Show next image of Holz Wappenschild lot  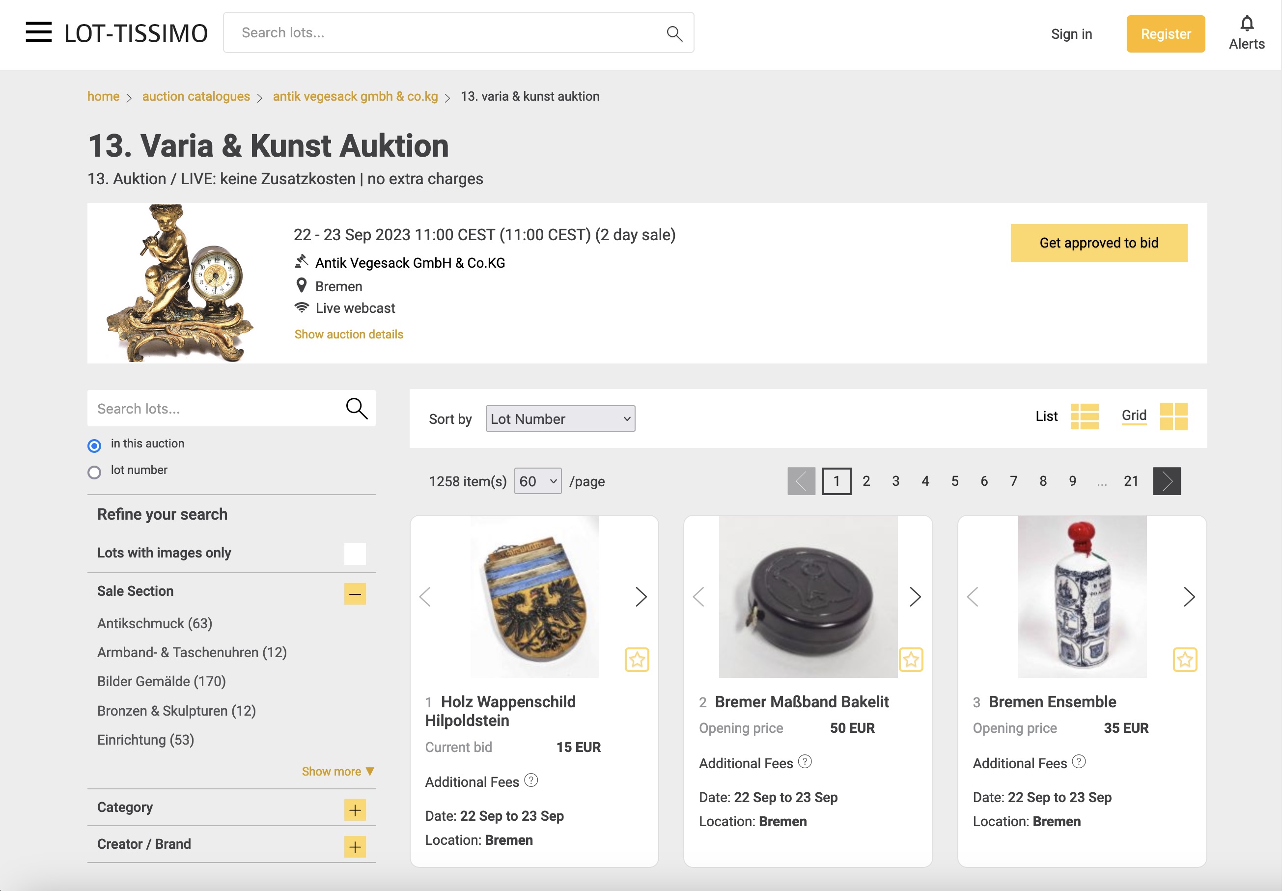point(641,596)
